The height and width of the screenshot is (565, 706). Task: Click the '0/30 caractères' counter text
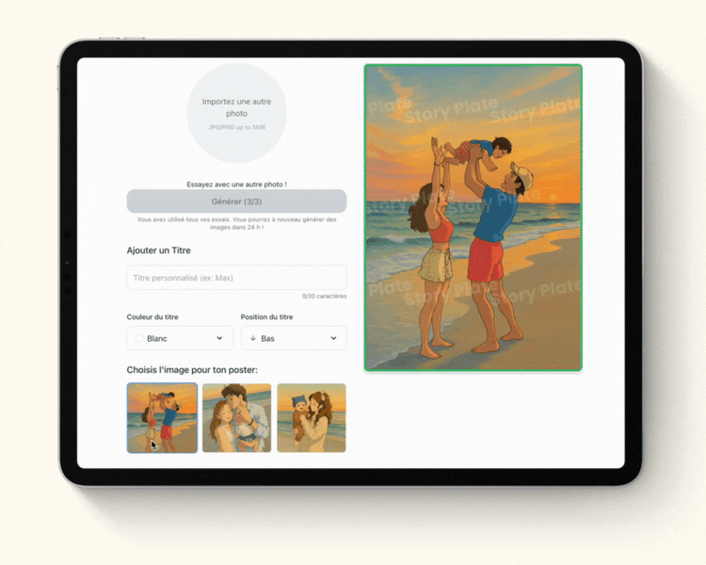(324, 296)
